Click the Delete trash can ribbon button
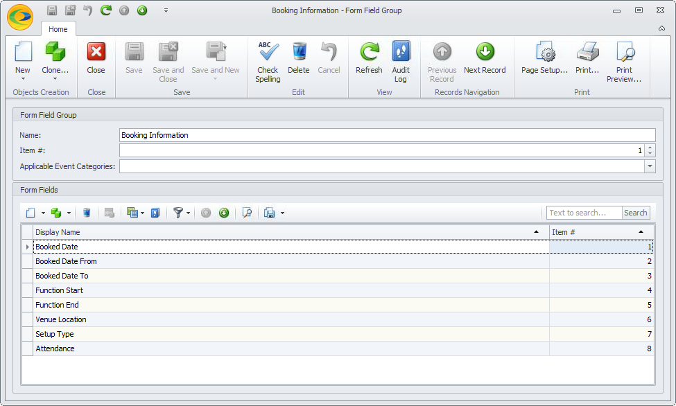The image size is (676, 406). coord(299,58)
